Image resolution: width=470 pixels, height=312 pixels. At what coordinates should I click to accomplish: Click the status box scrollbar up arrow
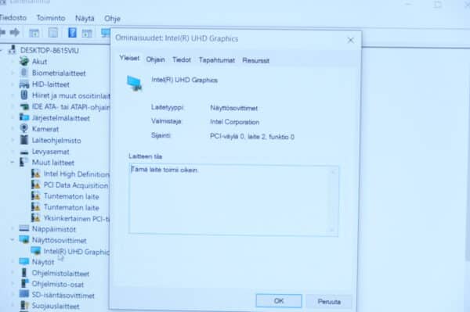coord(333,172)
